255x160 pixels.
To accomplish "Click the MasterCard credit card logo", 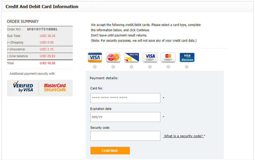I will (x=113, y=57).
